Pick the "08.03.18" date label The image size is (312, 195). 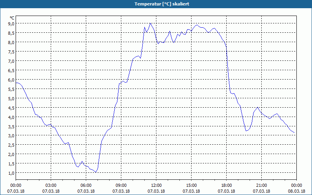tap(296, 191)
